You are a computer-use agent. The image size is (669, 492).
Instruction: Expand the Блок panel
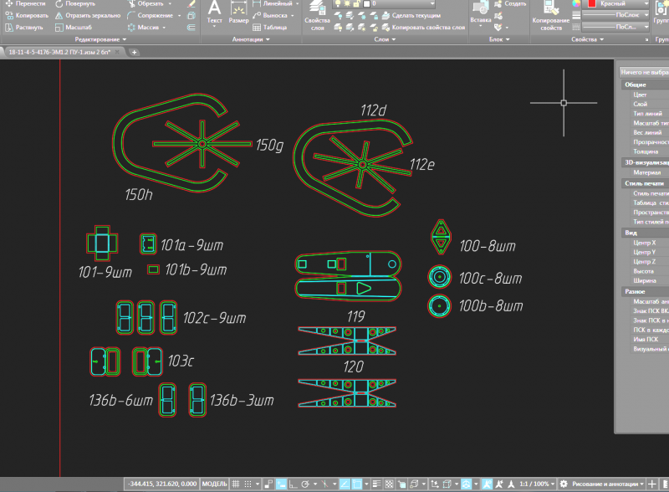point(499,39)
